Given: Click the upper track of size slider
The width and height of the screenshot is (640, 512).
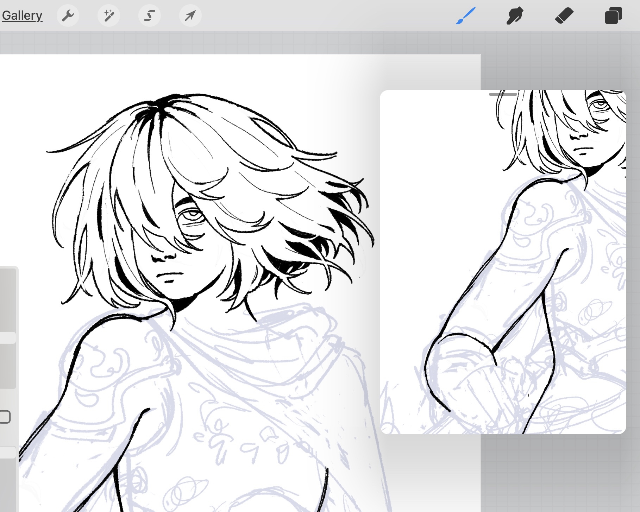Looking at the screenshot, I should pyautogui.click(x=8, y=299).
